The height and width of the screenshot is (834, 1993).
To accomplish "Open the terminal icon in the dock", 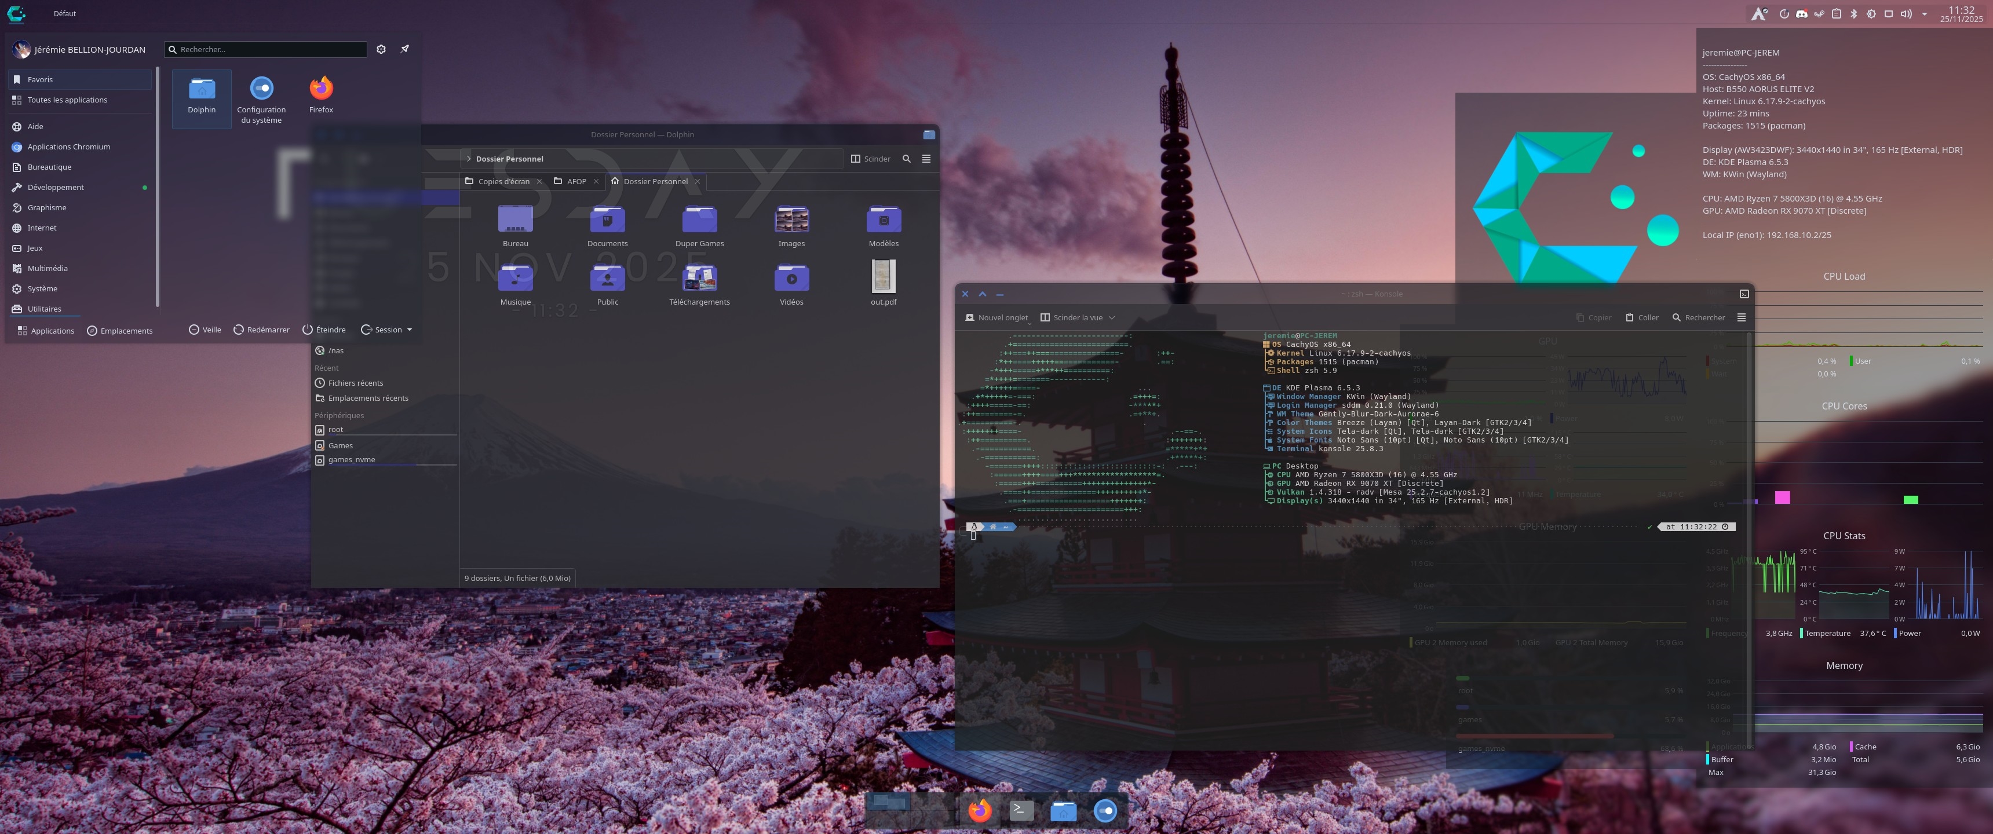I will point(1021,810).
